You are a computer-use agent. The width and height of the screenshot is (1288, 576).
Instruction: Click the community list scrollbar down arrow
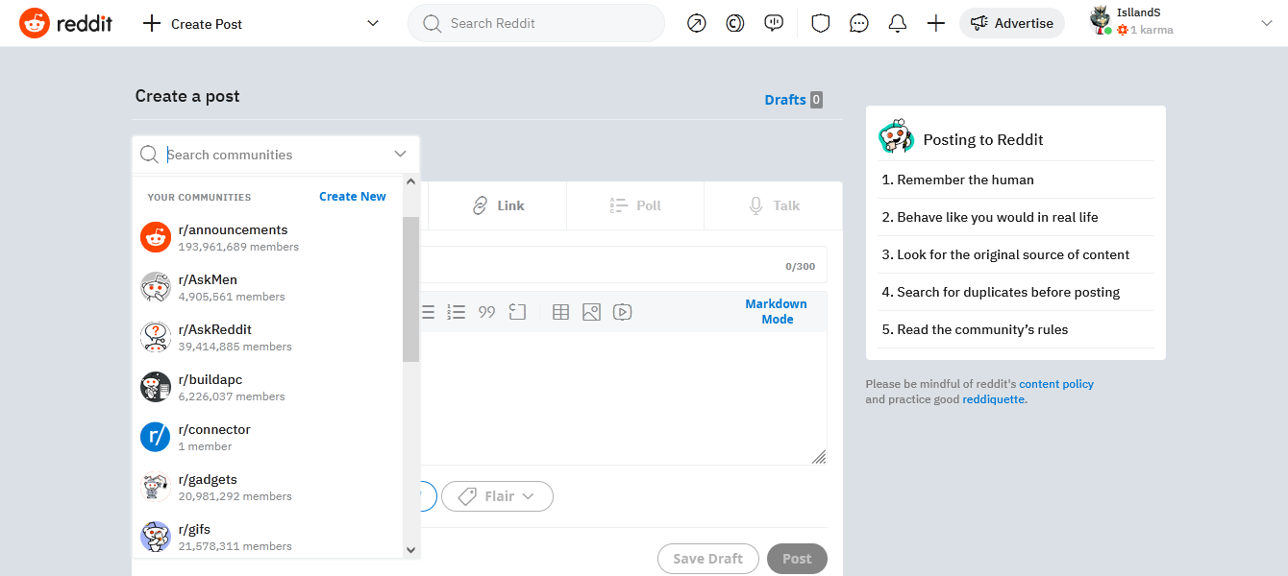tap(411, 550)
